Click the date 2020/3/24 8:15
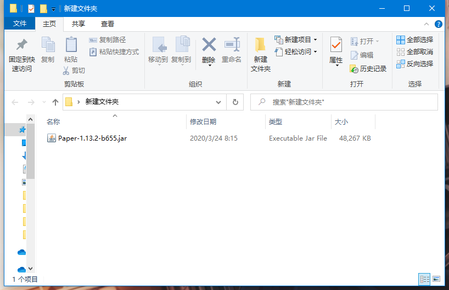449x290 pixels. pos(214,138)
